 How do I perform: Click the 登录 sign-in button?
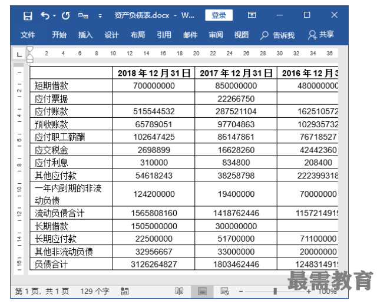pos(219,15)
